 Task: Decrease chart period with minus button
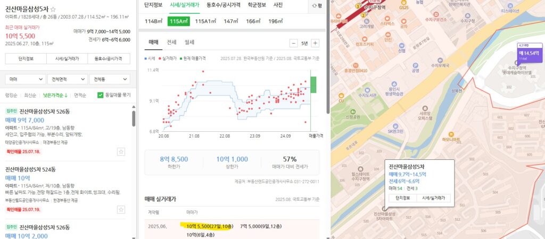point(294,44)
